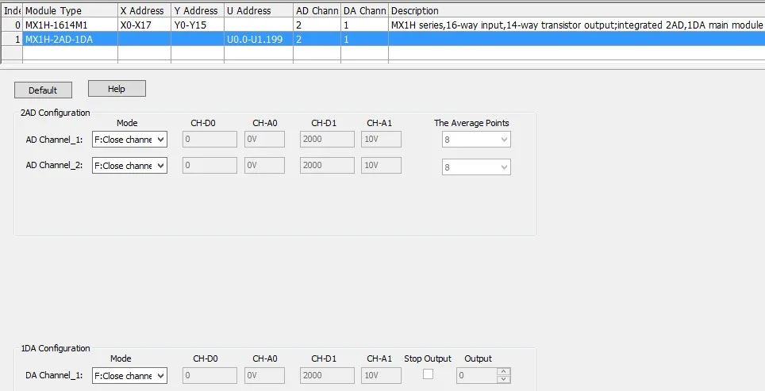Screen dimensions: 765x391
Task: Click the U0.0-U1.199 address cell
Action: tap(258, 40)
